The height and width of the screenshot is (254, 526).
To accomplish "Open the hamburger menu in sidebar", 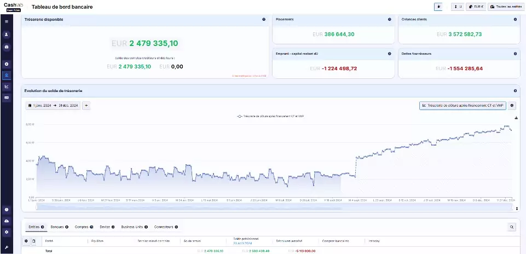I will (x=7, y=21).
